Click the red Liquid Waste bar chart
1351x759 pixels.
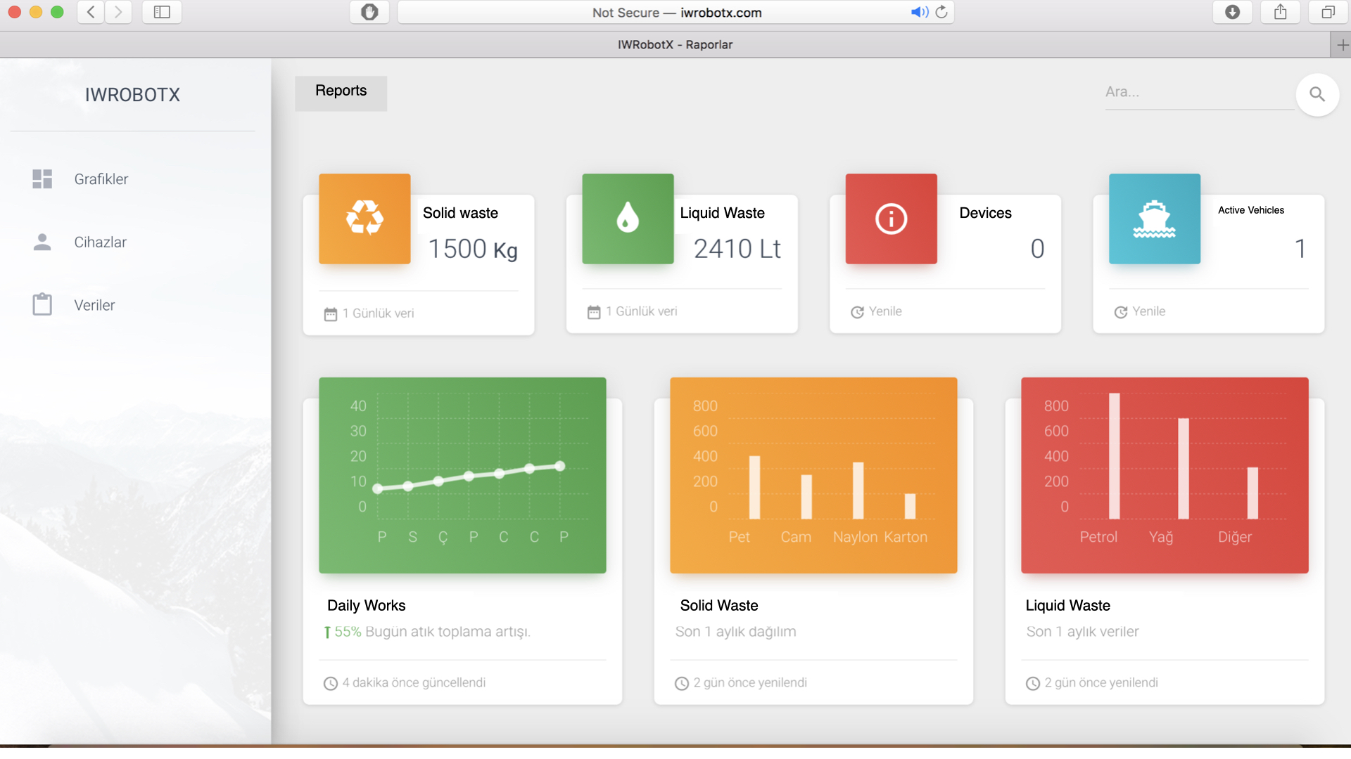click(1165, 475)
